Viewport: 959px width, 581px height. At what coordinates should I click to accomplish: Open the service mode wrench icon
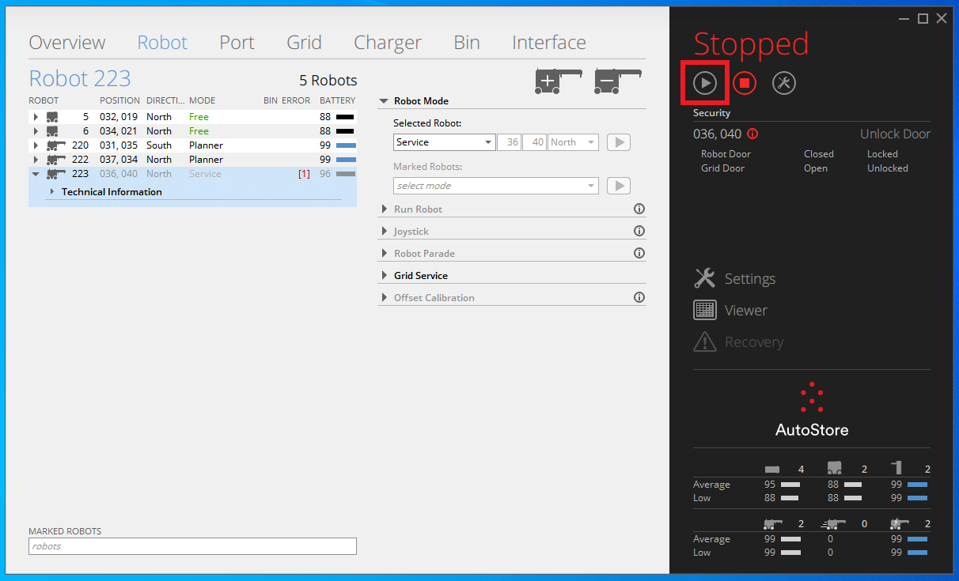click(x=783, y=83)
